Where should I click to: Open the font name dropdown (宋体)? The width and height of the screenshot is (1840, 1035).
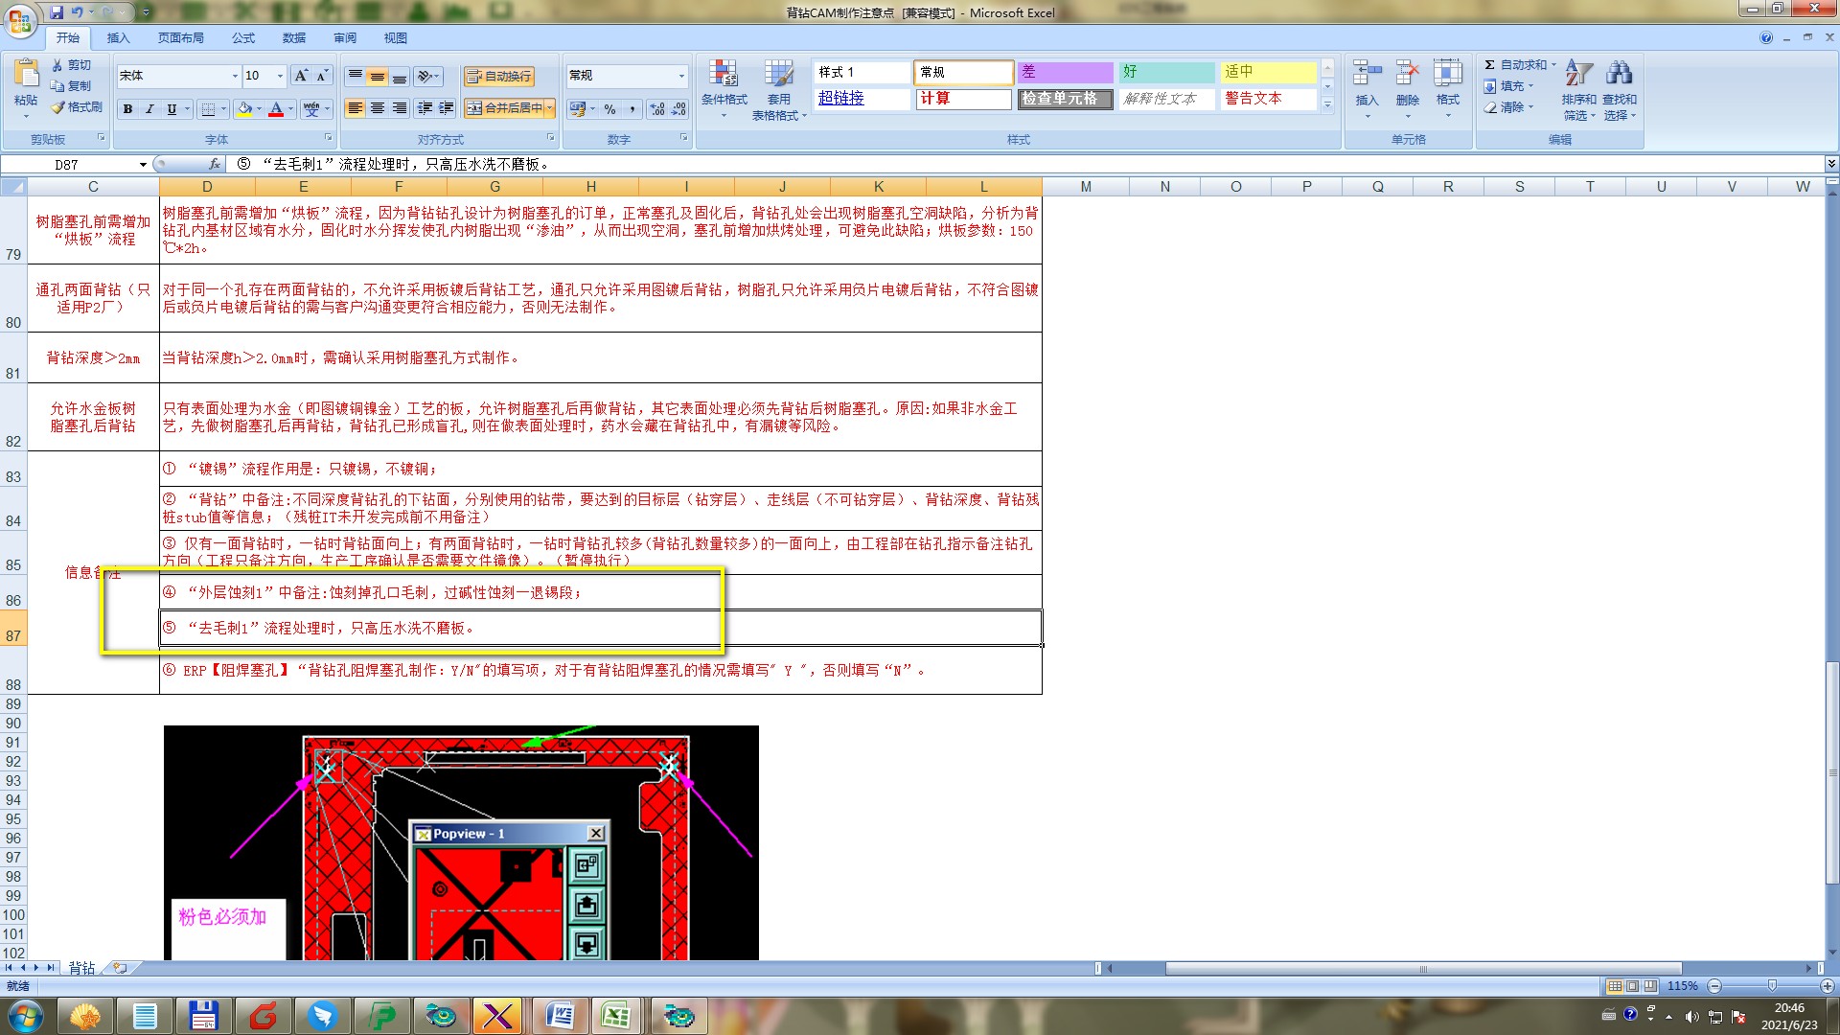coord(235,76)
